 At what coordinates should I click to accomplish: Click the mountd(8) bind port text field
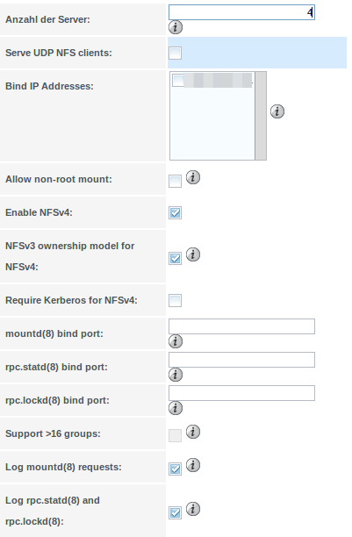[x=241, y=326]
